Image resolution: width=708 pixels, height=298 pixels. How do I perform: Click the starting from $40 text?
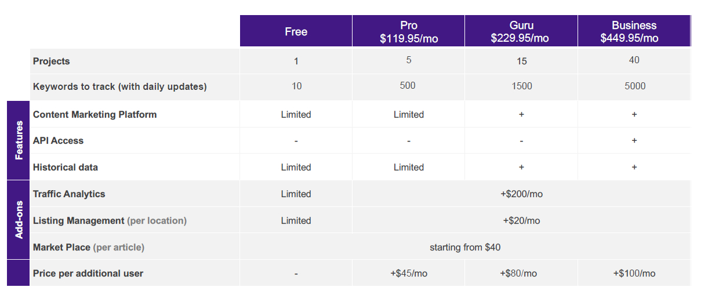tap(465, 248)
